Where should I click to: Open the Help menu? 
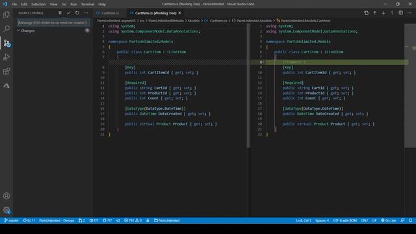tap(102, 5)
